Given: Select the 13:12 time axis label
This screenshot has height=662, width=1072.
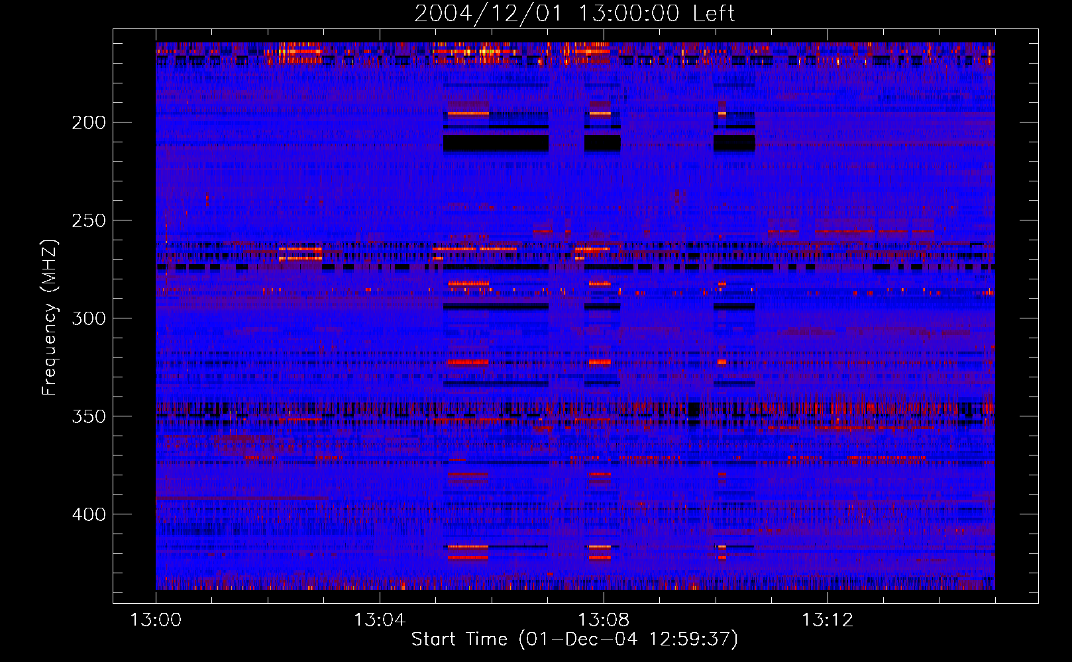Looking at the screenshot, I should (828, 620).
